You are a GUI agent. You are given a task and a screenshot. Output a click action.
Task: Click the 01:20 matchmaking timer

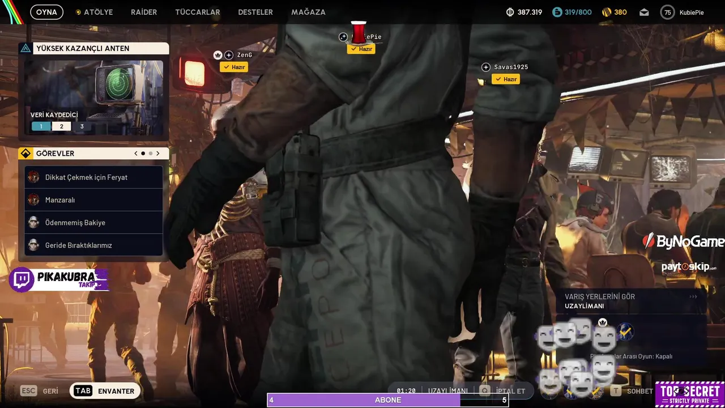point(406,391)
